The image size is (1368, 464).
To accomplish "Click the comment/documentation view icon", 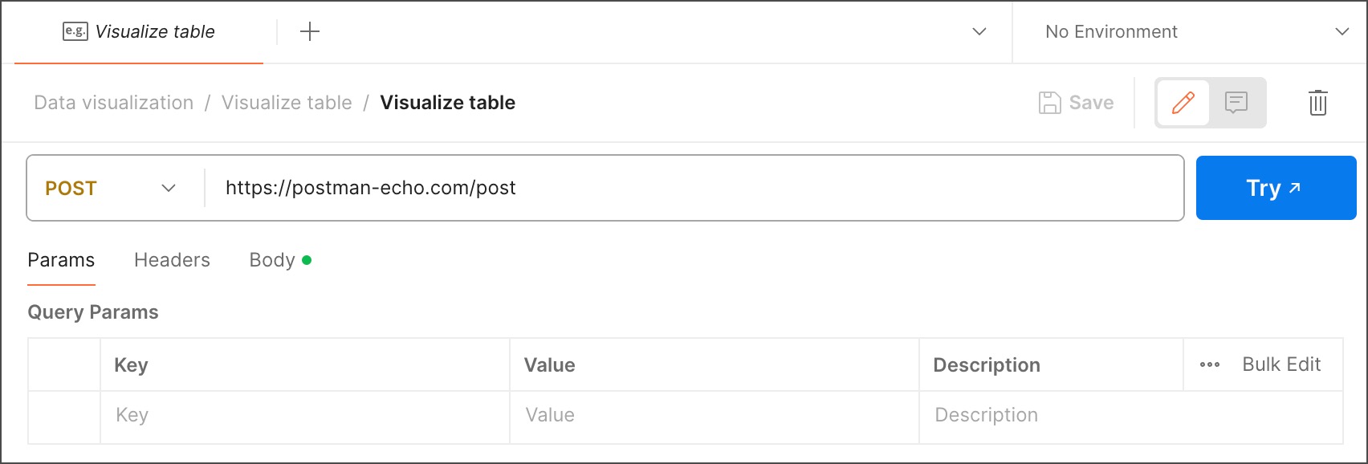I will pyautogui.click(x=1236, y=102).
